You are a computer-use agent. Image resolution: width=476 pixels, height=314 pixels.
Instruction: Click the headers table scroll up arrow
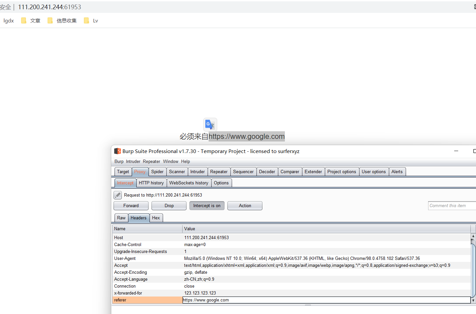(473, 236)
